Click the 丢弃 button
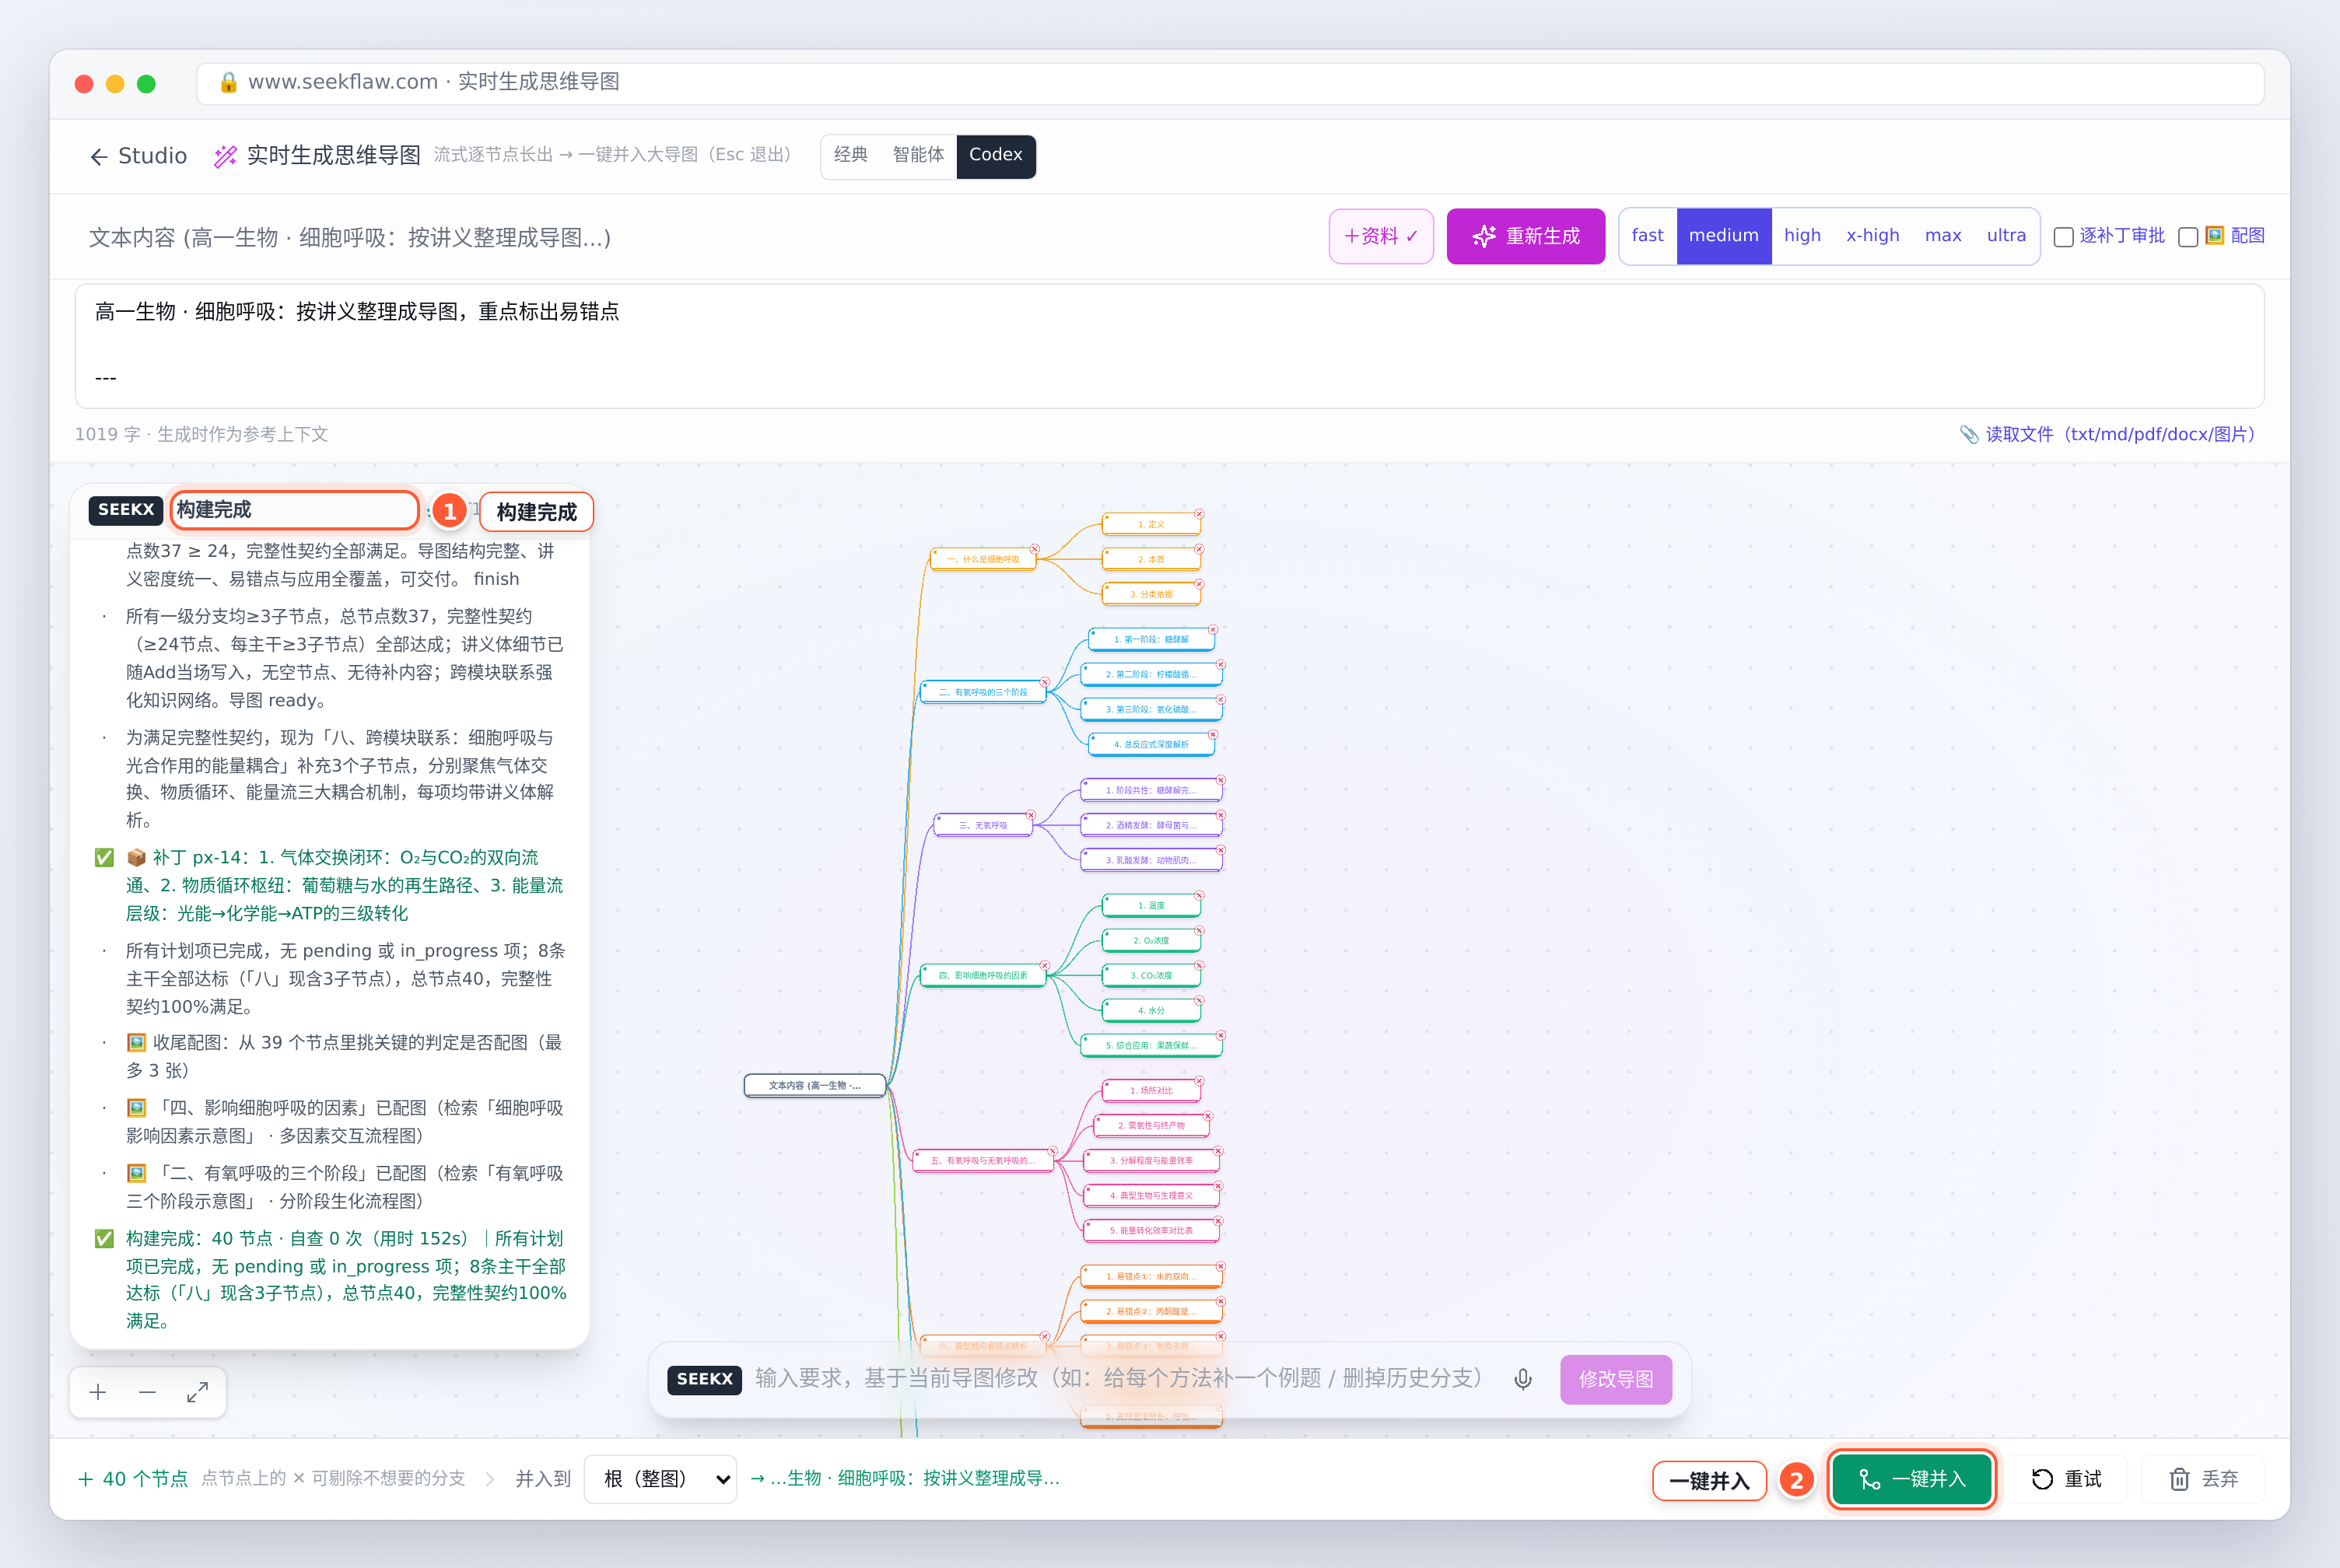This screenshot has height=1568, width=2340. [x=2203, y=1479]
